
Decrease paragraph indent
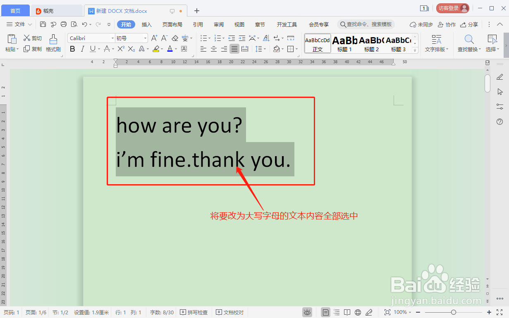[232, 38]
